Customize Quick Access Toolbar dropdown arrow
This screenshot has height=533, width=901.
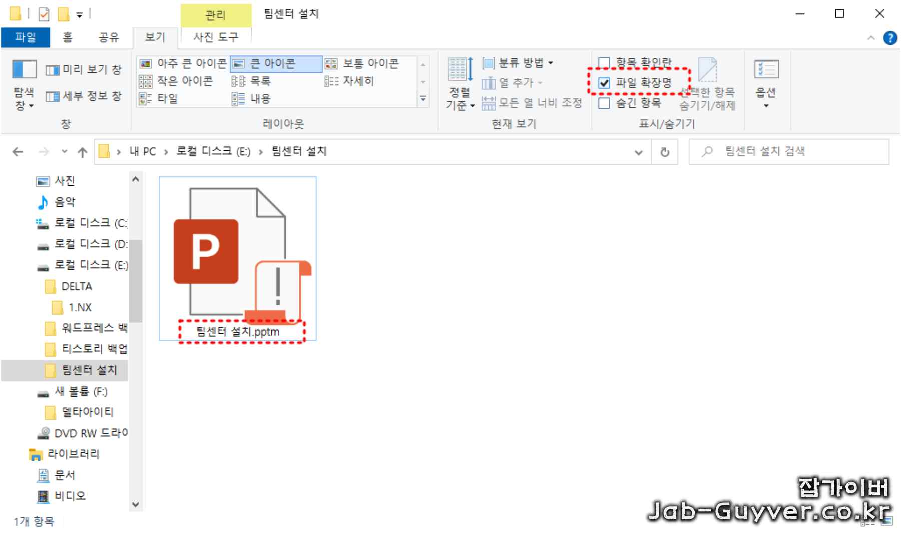[79, 15]
